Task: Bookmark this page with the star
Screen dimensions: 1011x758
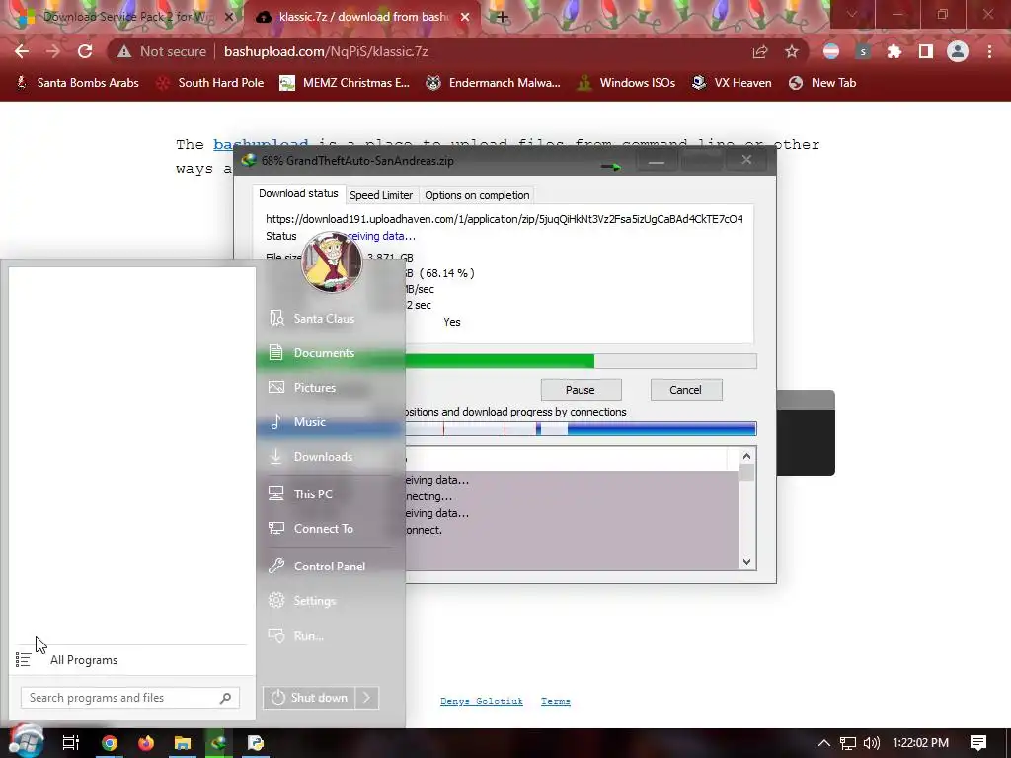Action: [792, 51]
